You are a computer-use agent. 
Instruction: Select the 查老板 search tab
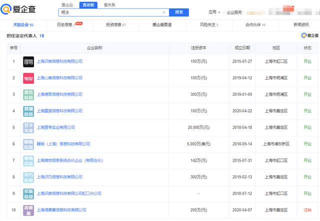tap(88, 5)
